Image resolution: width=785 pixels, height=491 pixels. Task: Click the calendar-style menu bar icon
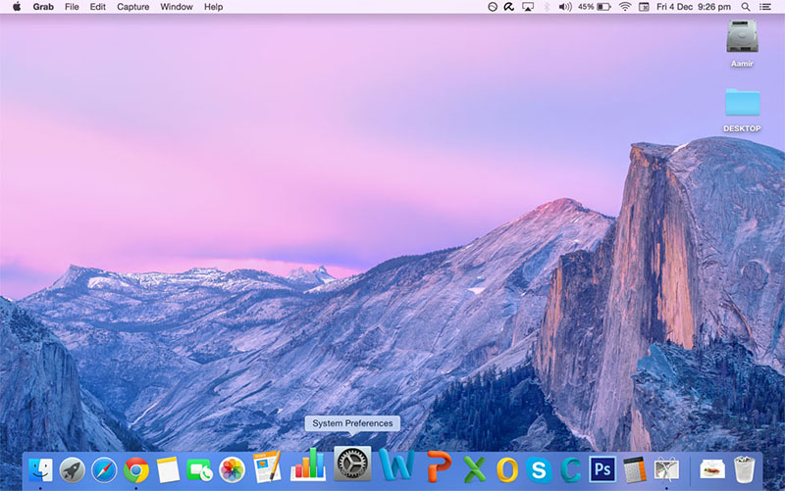tap(644, 7)
